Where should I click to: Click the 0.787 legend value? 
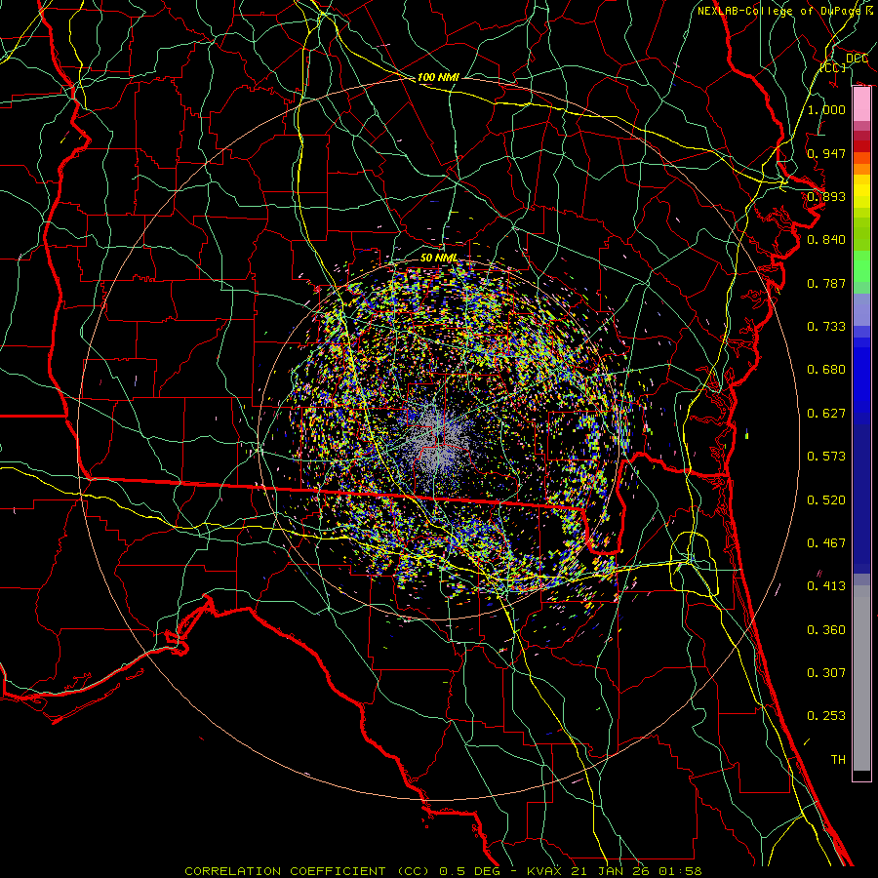[x=826, y=283]
